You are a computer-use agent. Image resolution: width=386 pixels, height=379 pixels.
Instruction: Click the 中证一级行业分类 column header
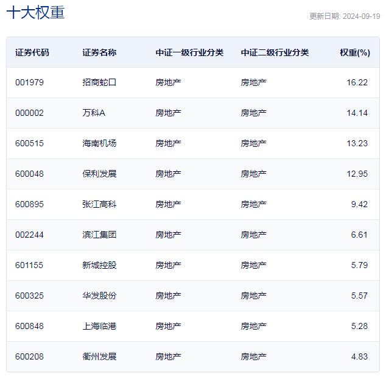tap(189, 52)
